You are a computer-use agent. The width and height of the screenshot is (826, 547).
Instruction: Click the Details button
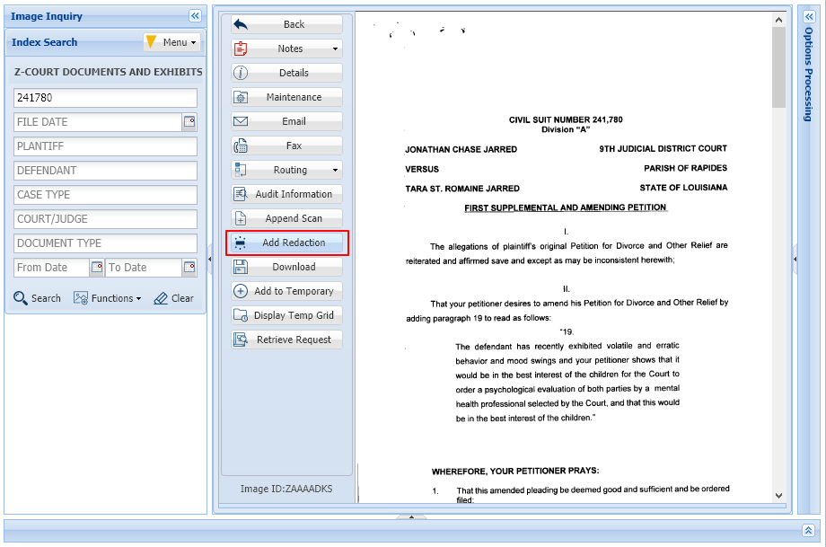point(286,72)
